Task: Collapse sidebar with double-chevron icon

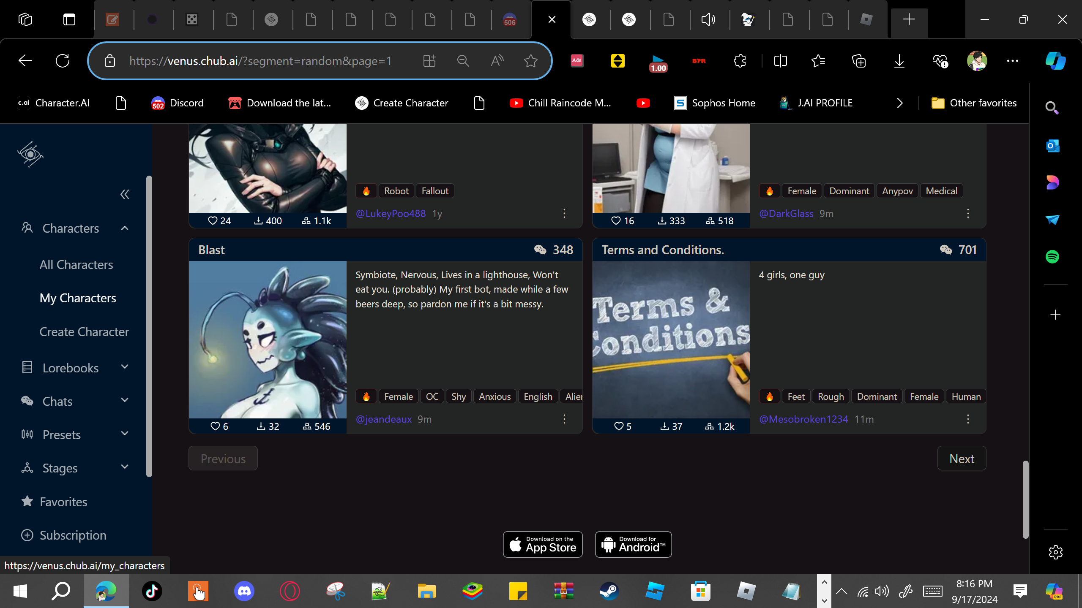Action: [x=125, y=195]
